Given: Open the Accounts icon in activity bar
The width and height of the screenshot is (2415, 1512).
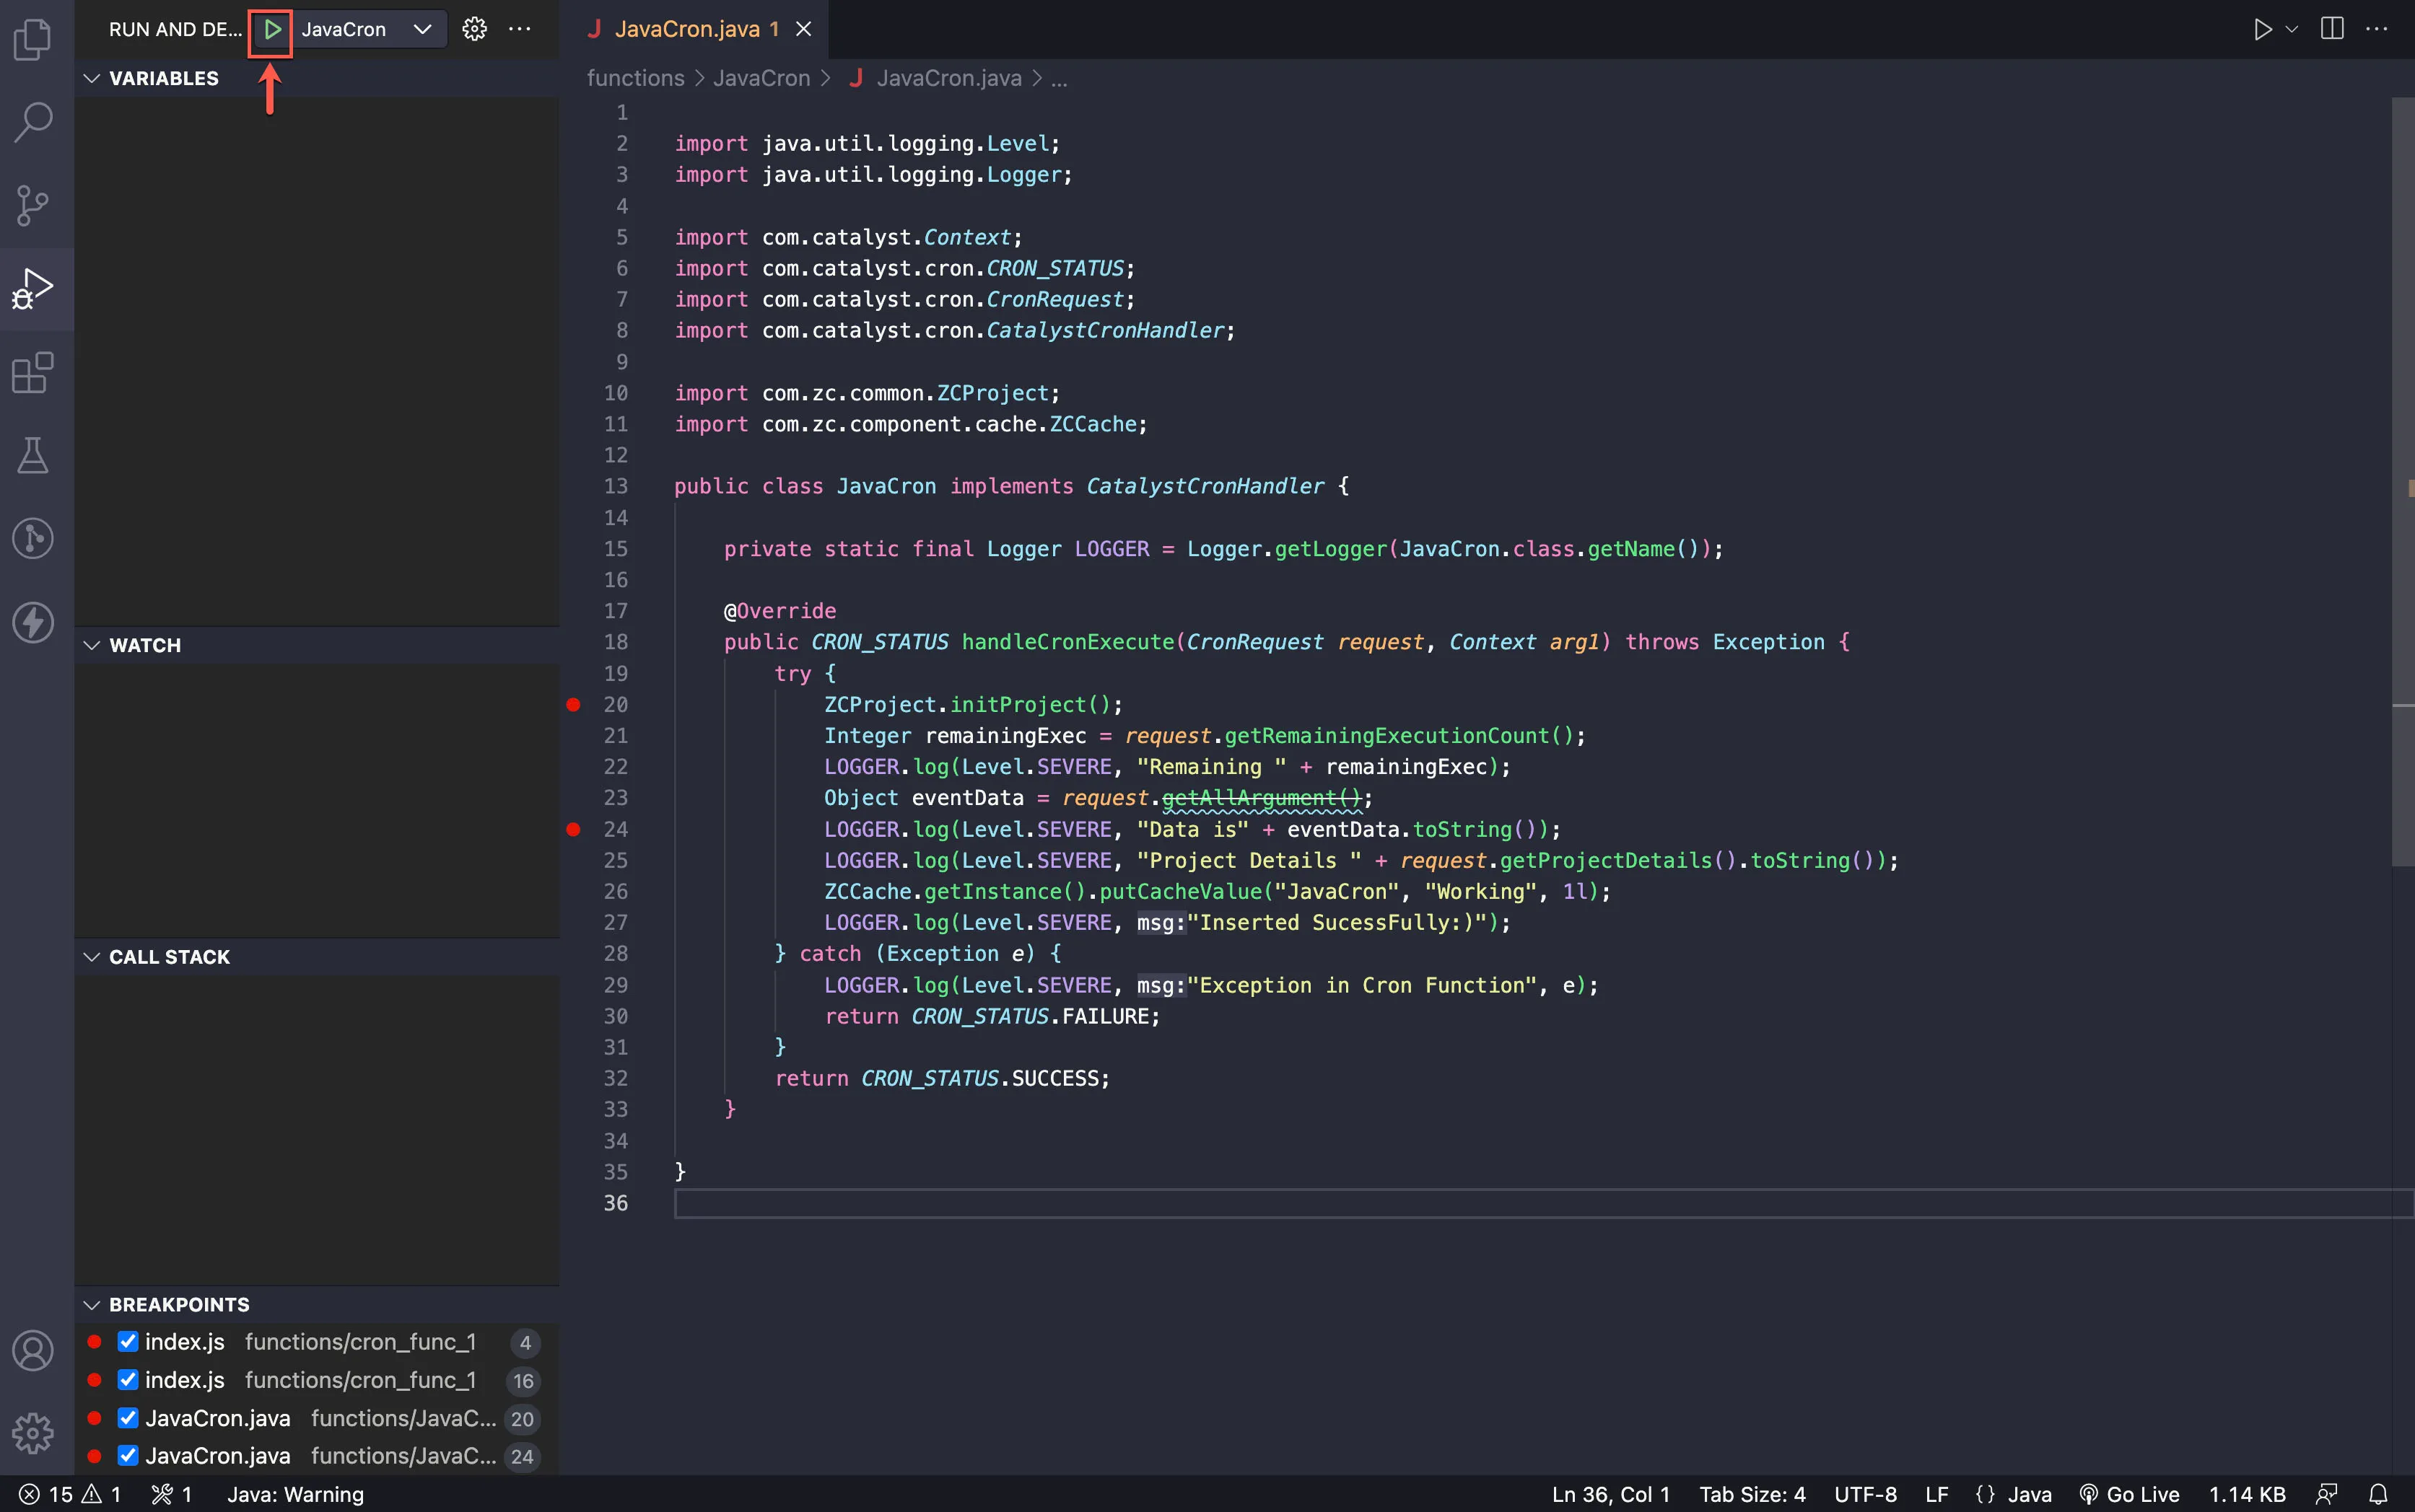Looking at the screenshot, I should coord(33,1351).
